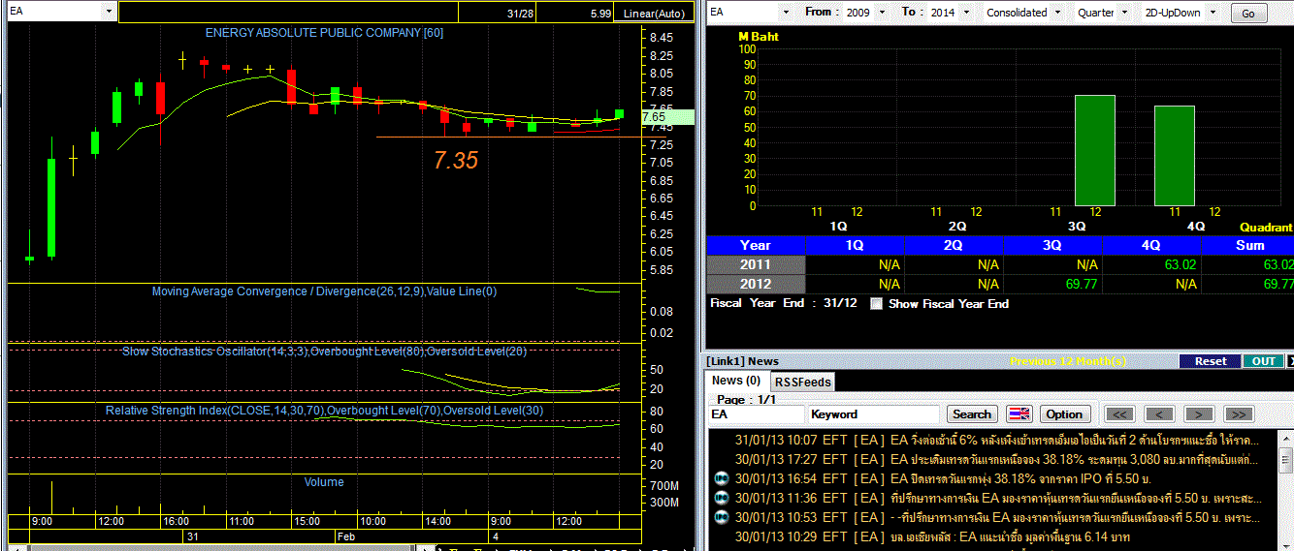Viewport: 1294px width, 551px height.
Task: Click the 31/28 value in chart header
Action: pyautogui.click(x=520, y=14)
